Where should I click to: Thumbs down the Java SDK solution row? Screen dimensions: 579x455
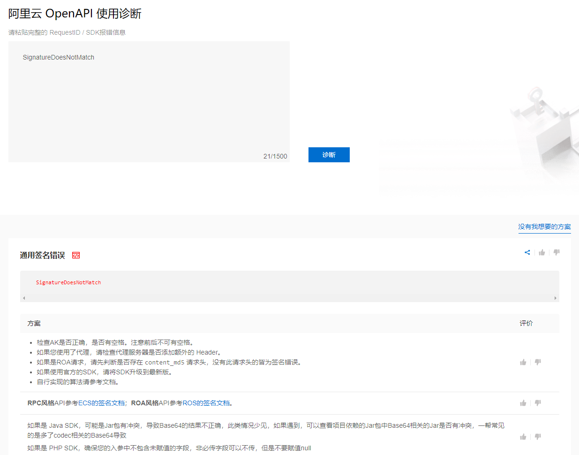538,437
